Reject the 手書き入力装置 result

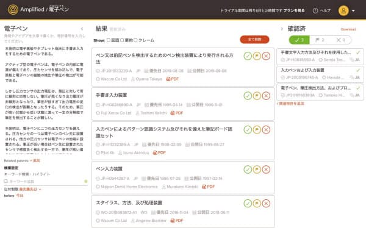(266, 96)
